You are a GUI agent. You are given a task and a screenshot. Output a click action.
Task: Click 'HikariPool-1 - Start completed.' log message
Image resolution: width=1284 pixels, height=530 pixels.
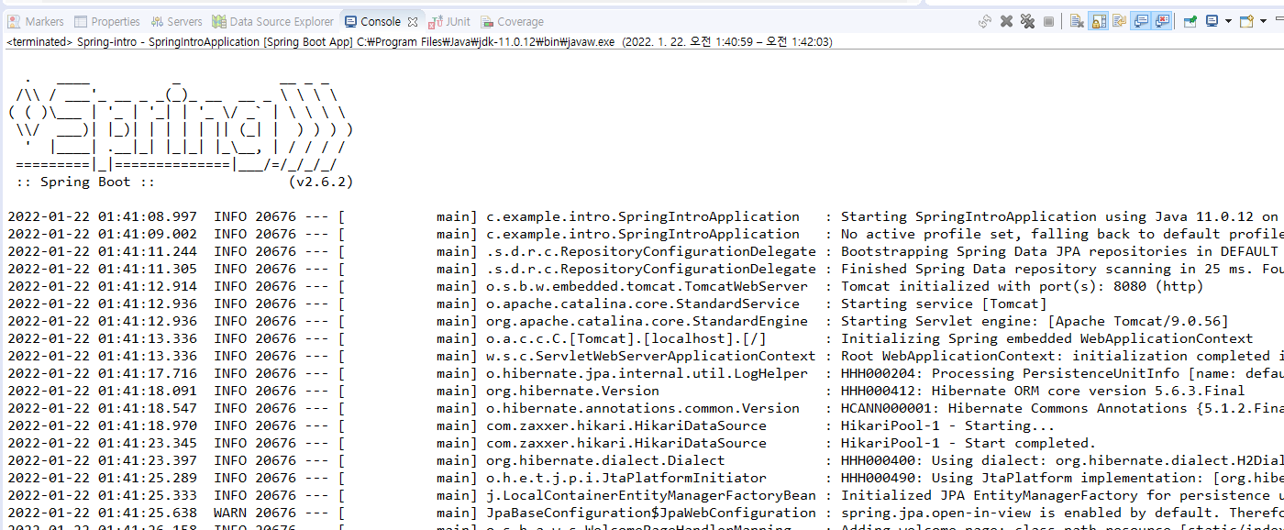point(969,443)
